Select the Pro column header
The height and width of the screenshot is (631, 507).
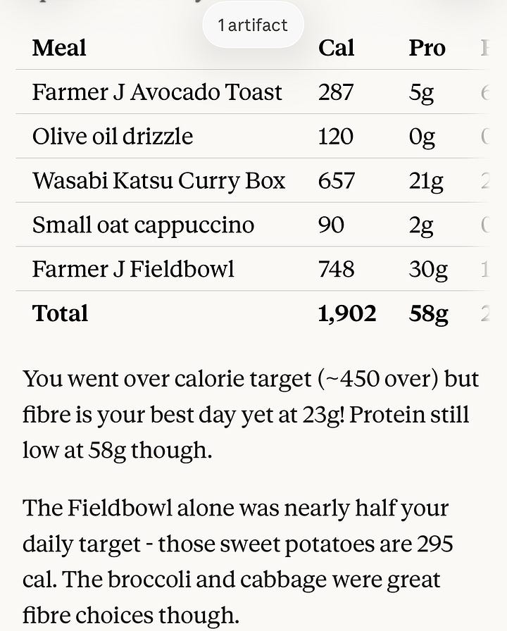point(427,48)
